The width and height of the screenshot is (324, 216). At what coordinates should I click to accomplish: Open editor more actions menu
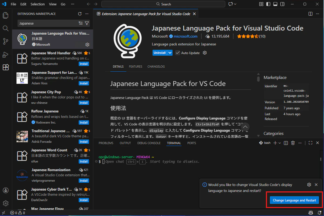point(318,14)
